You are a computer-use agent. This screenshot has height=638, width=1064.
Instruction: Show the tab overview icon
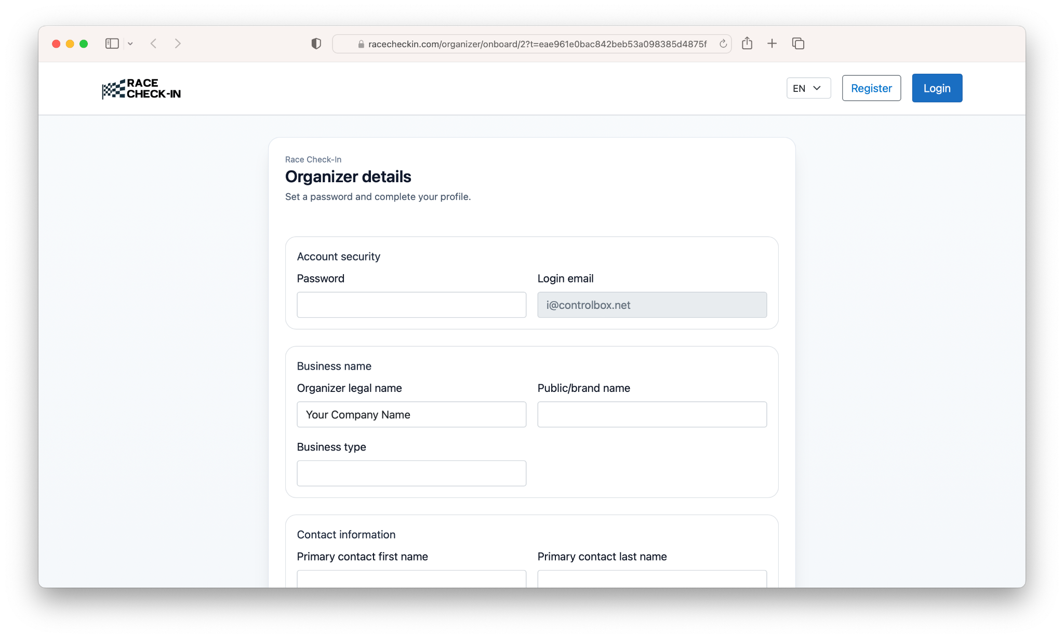tap(798, 44)
